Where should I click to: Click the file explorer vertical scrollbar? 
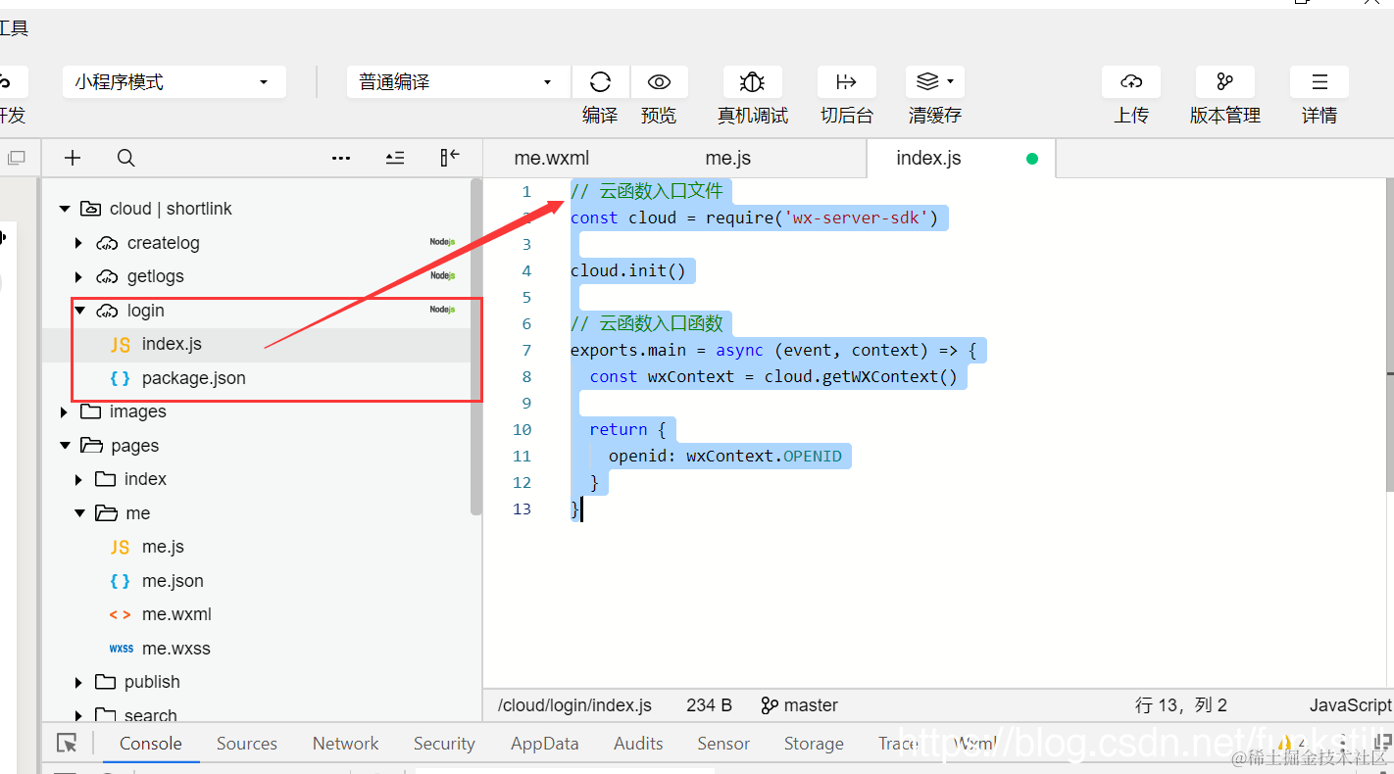pyautogui.click(x=476, y=347)
